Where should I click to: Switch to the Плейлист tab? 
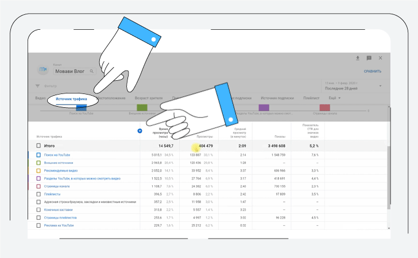coord(311,98)
